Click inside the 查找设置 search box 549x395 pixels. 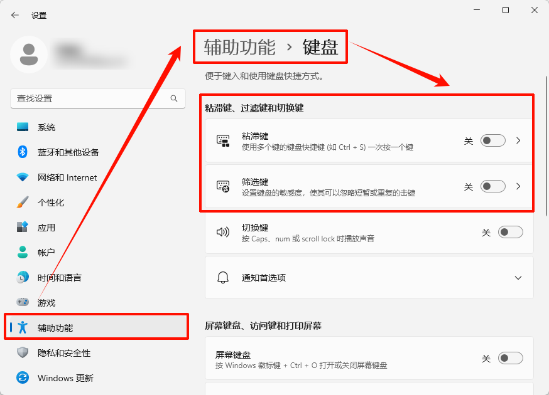[94, 98]
